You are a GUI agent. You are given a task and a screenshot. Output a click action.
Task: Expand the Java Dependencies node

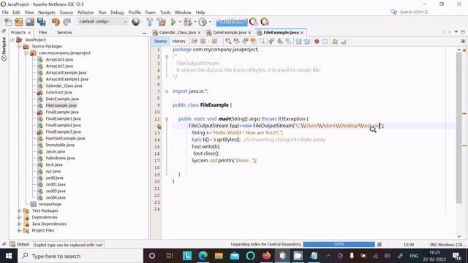tap(19, 224)
